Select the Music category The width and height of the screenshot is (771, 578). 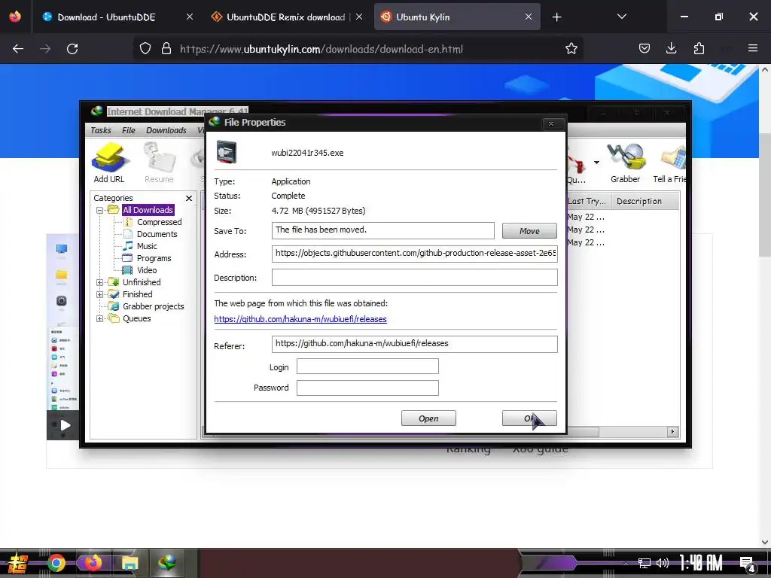(147, 246)
